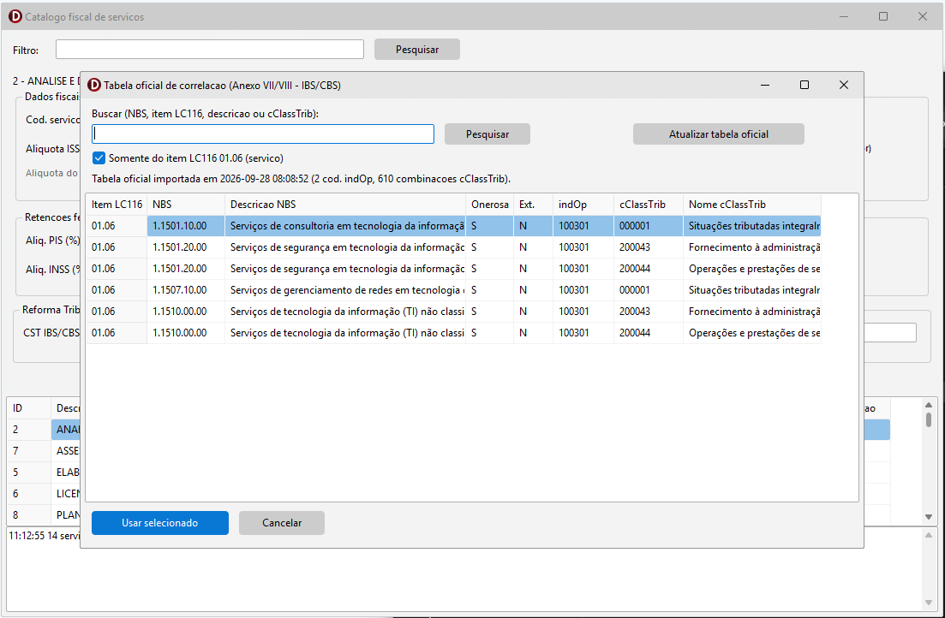Click Cancelar button
This screenshot has height=618, width=945.
[x=282, y=523]
